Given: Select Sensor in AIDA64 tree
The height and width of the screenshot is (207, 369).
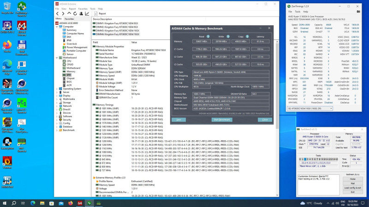Looking at the screenshot, I should pos(70,54).
